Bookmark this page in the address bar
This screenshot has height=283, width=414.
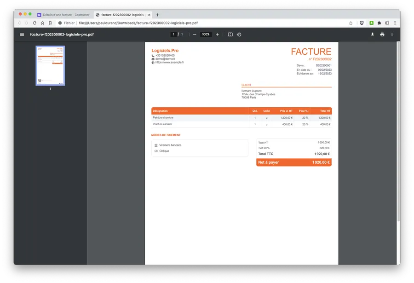(50, 23)
